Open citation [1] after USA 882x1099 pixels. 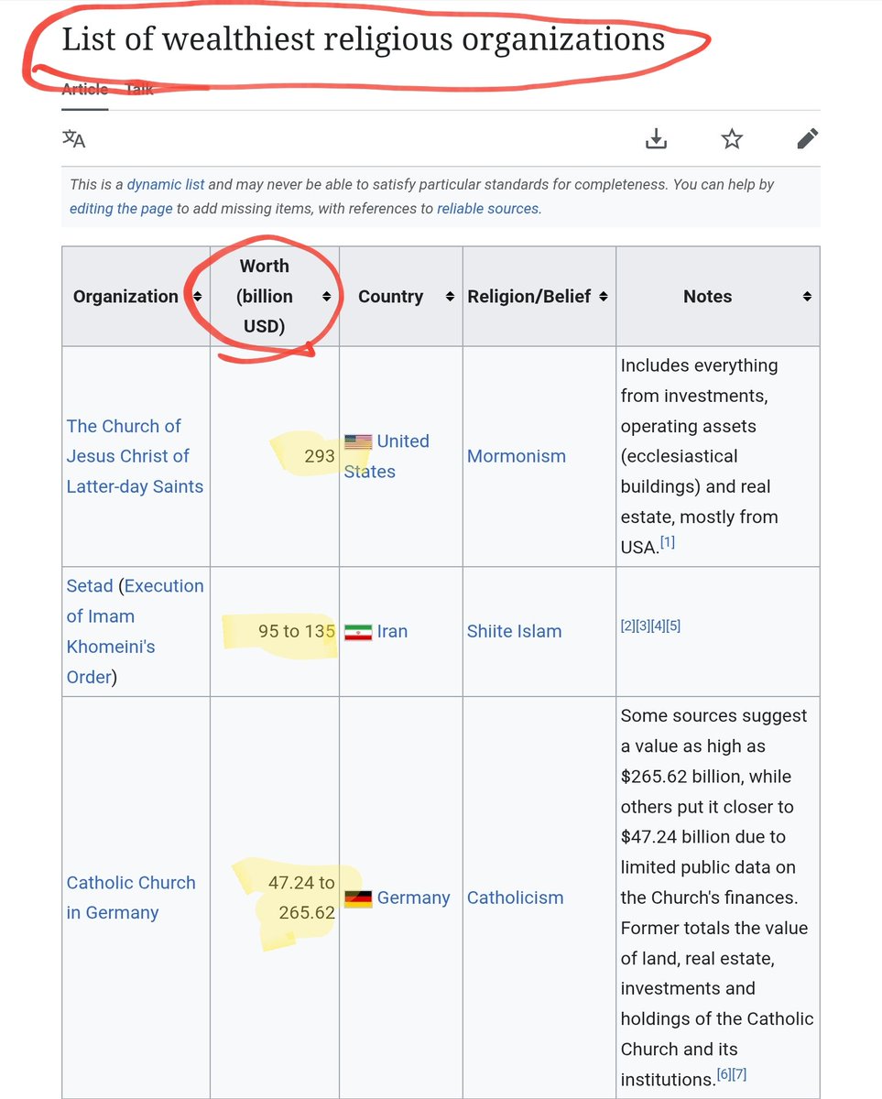click(668, 542)
